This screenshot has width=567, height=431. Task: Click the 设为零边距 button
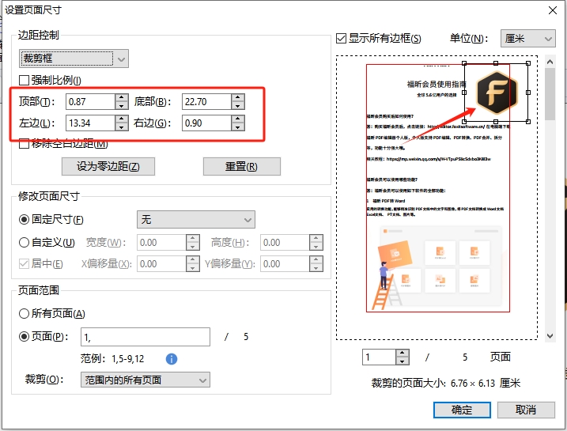point(108,166)
